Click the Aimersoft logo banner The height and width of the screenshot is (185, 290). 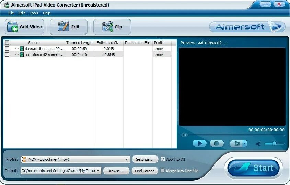[x=247, y=27]
